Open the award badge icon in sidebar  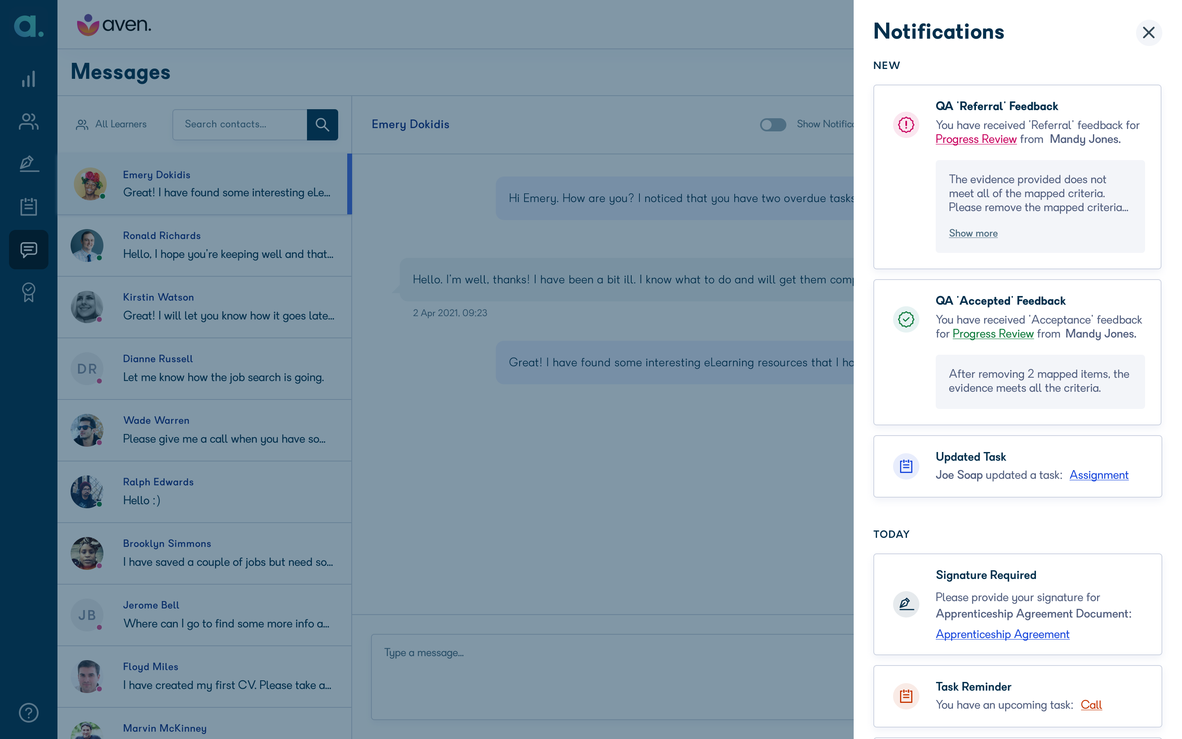28,292
